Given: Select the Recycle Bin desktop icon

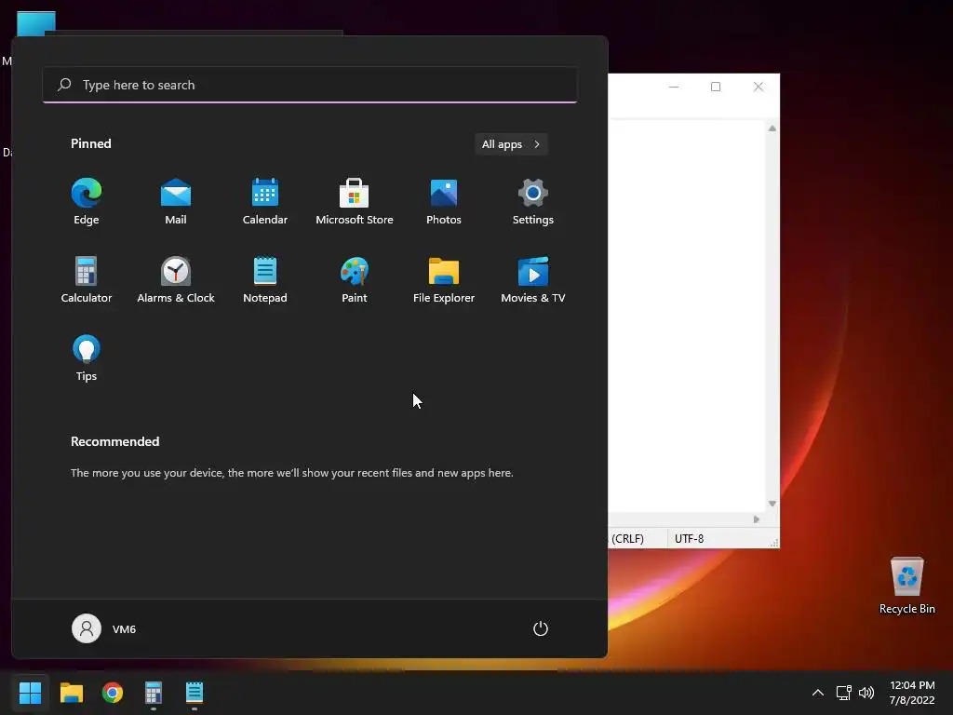Looking at the screenshot, I should [x=906, y=587].
